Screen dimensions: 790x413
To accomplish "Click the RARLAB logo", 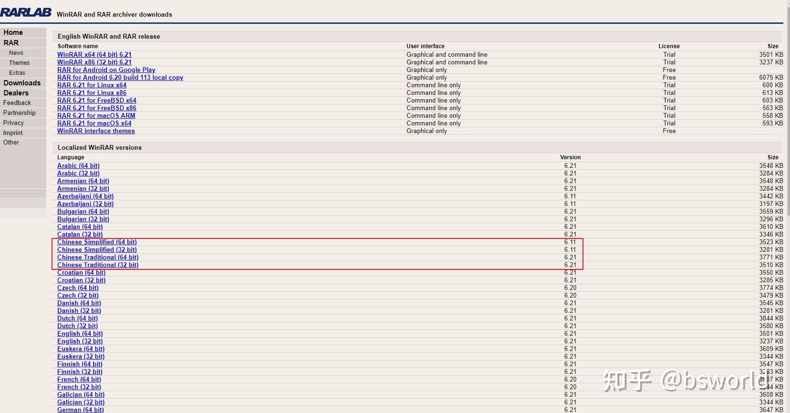I will point(26,12).
